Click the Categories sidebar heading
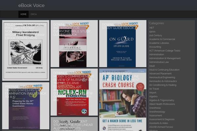The height and width of the screenshot is (131, 197). [157, 23]
